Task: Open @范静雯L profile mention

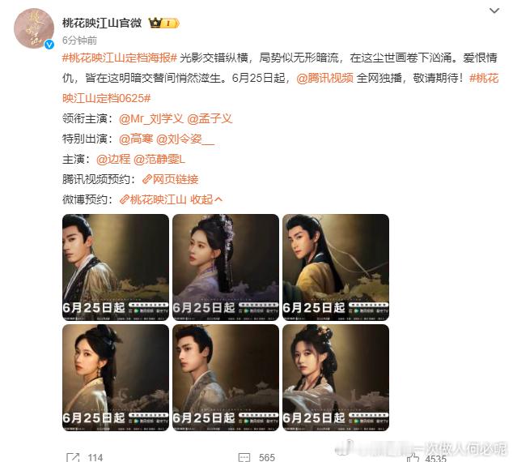Action: pos(159,160)
